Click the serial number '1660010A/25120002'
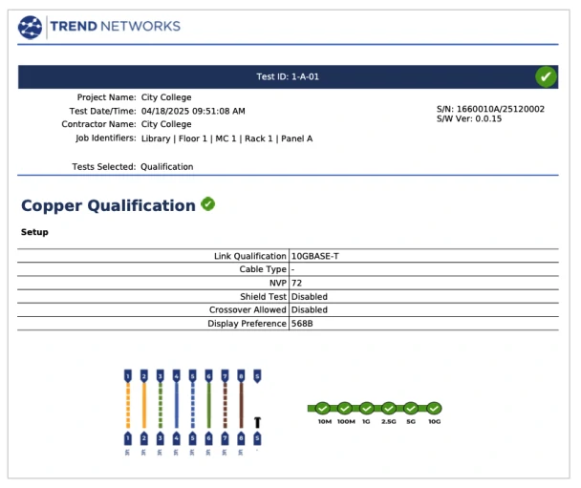581x488 pixels. click(x=501, y=109)
